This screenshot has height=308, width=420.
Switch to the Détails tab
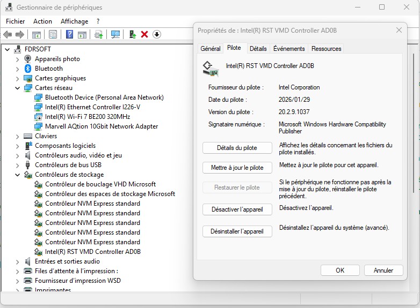point(258,49)
